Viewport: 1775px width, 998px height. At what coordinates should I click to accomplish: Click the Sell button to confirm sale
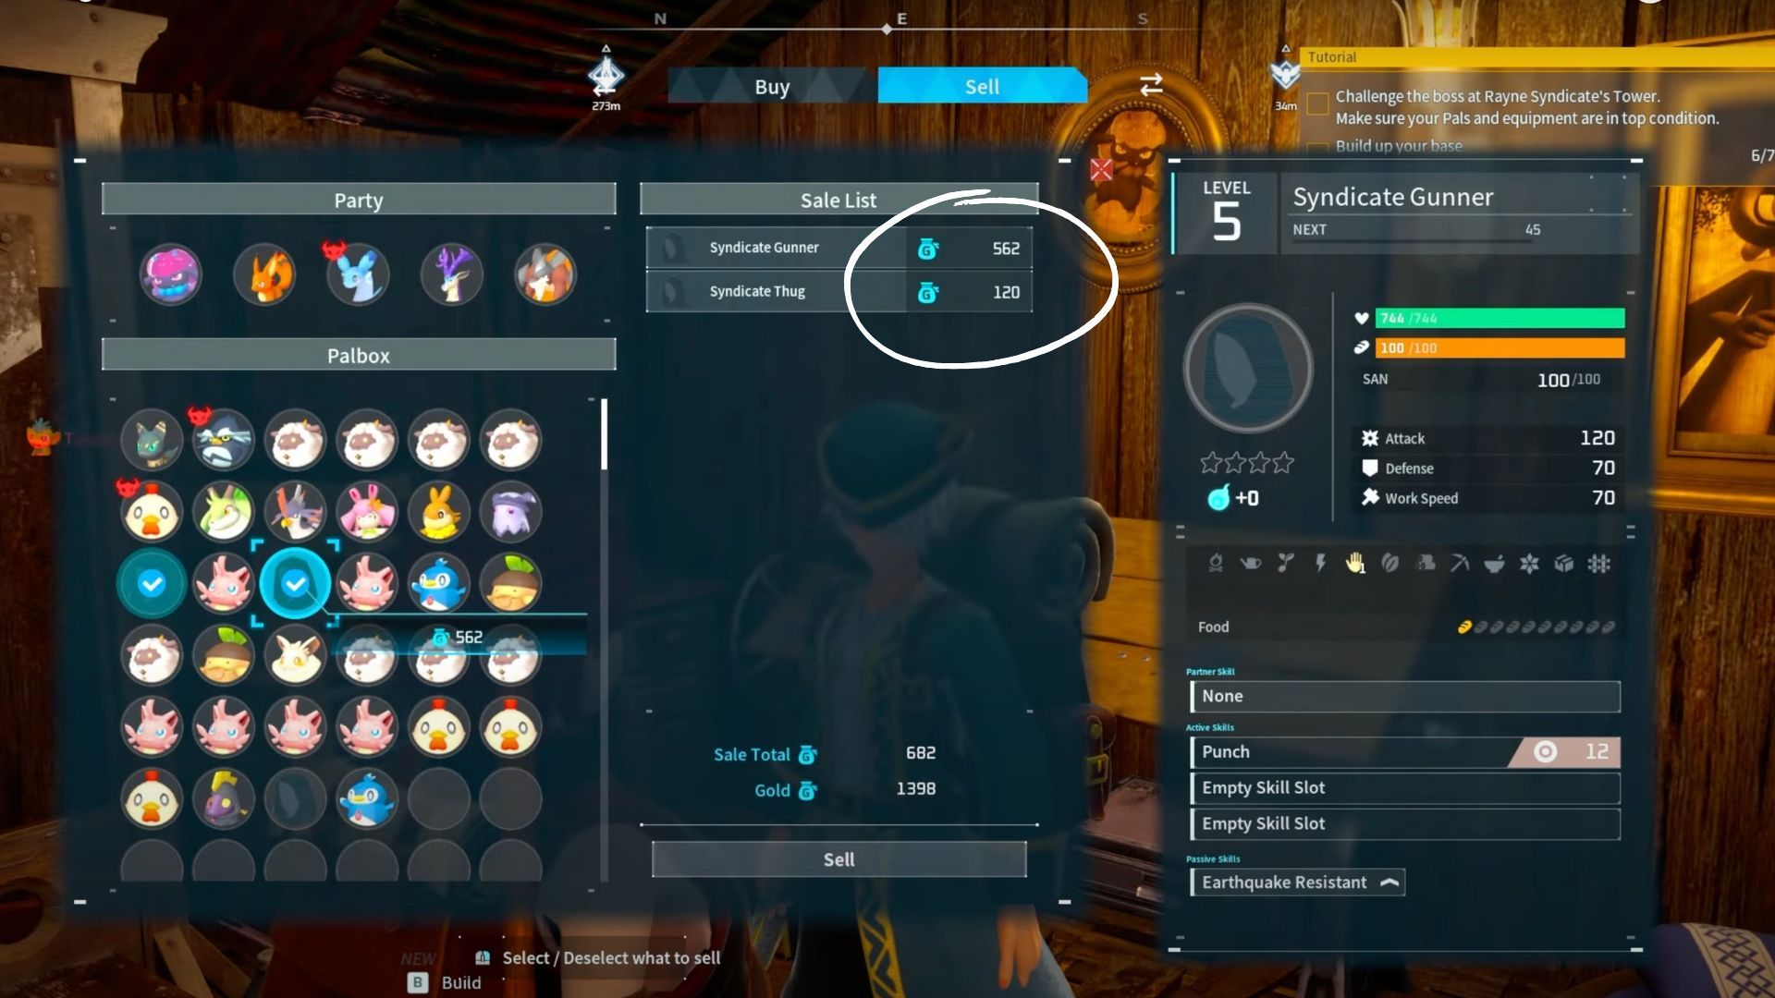pos(840,859)
